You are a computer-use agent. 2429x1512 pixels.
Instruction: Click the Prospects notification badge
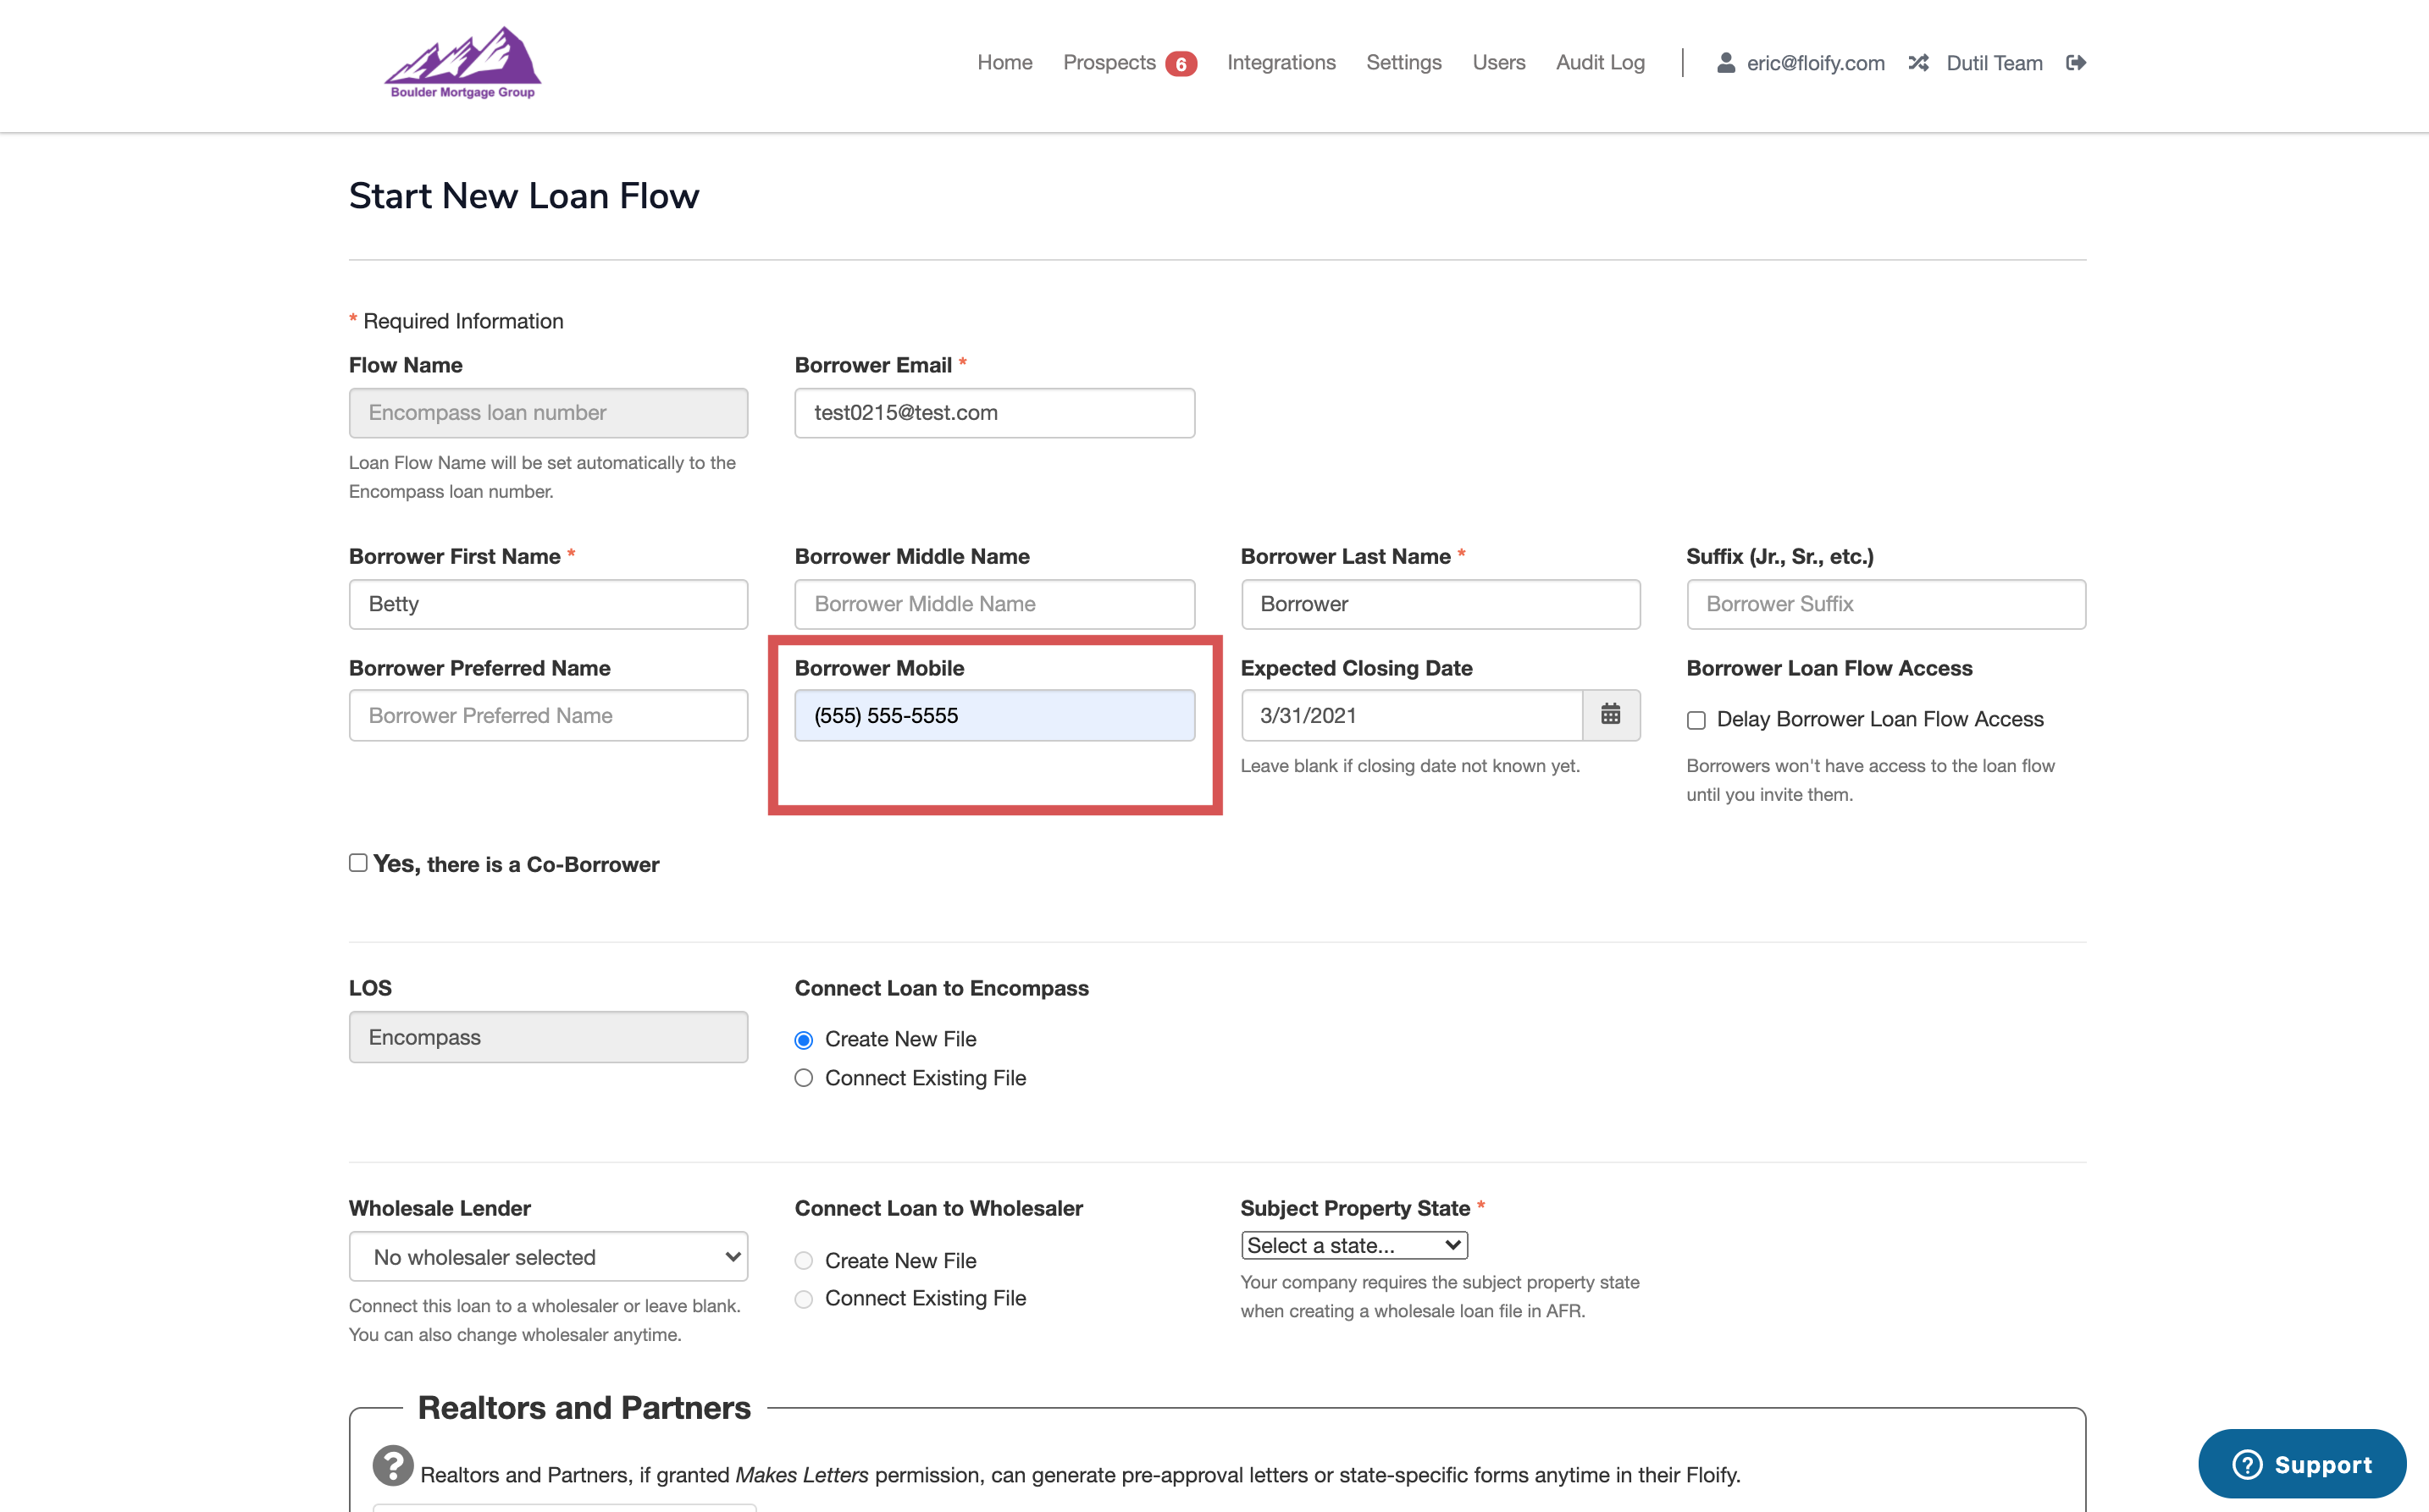click(x=1181, y=64)
